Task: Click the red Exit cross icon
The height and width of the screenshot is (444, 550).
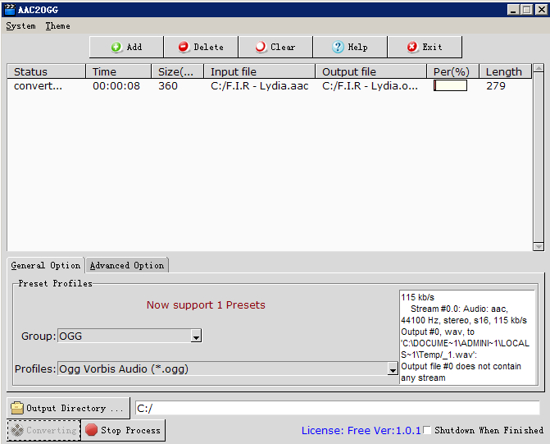Action: point(412,47)
